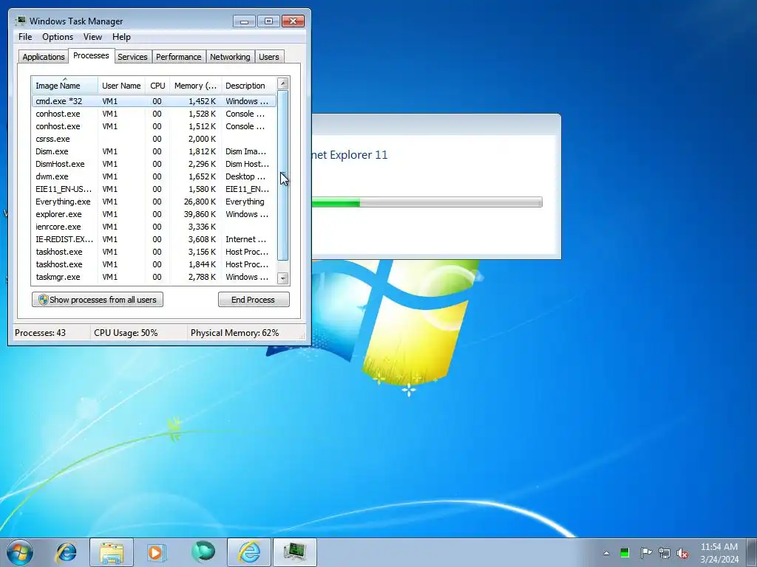Select the Everything.exe process
This screenshot has height=567, width=757.
tap(154, 202)
